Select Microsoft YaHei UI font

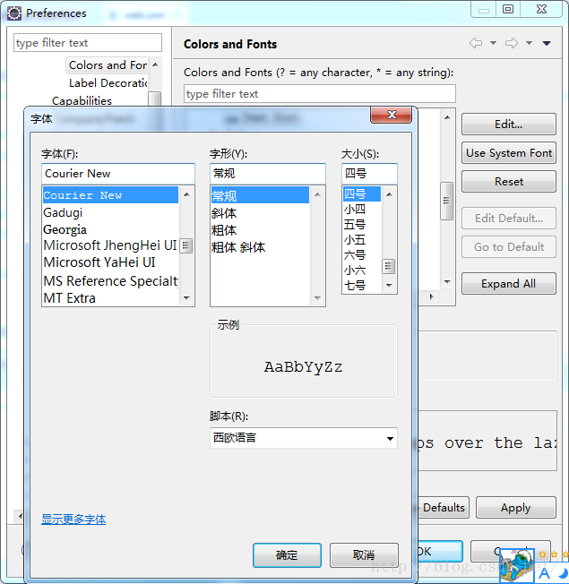[111, 262]
